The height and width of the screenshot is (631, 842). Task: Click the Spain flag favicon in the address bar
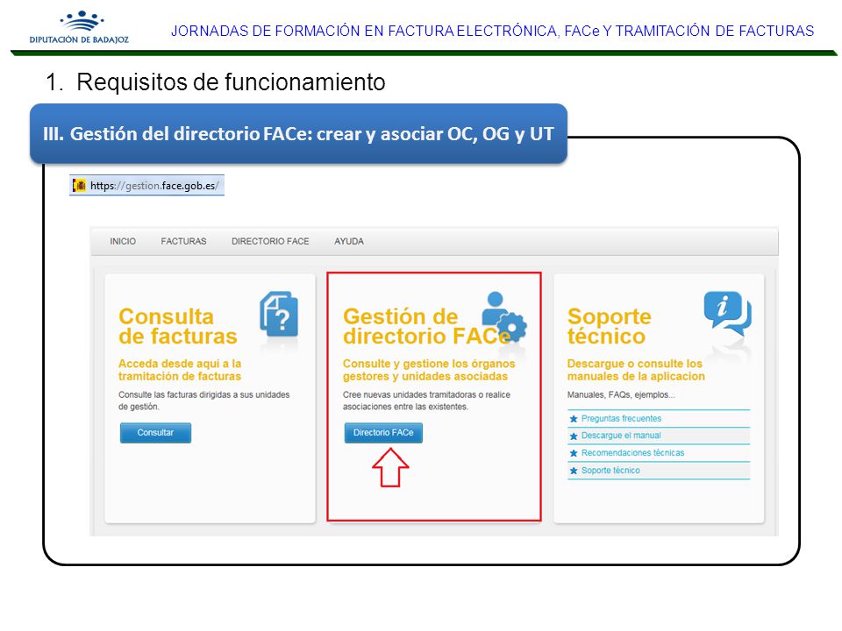(x=80, y=186)
